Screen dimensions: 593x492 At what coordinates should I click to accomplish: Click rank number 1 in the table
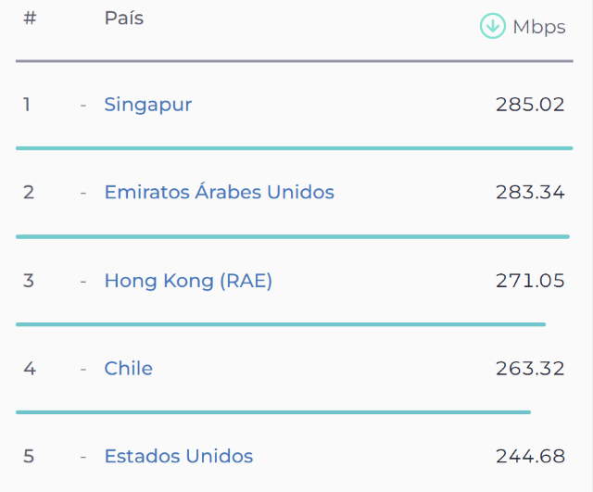[27, 105]
